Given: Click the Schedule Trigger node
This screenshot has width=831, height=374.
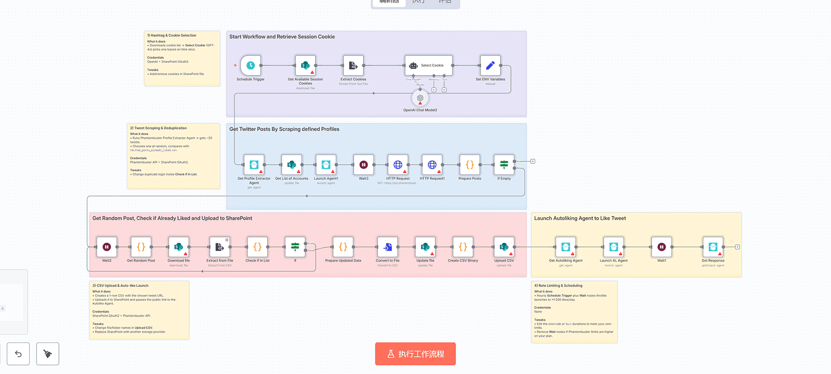Looking at the screenshot, I should pyautogui.click(x=251, y=65).
